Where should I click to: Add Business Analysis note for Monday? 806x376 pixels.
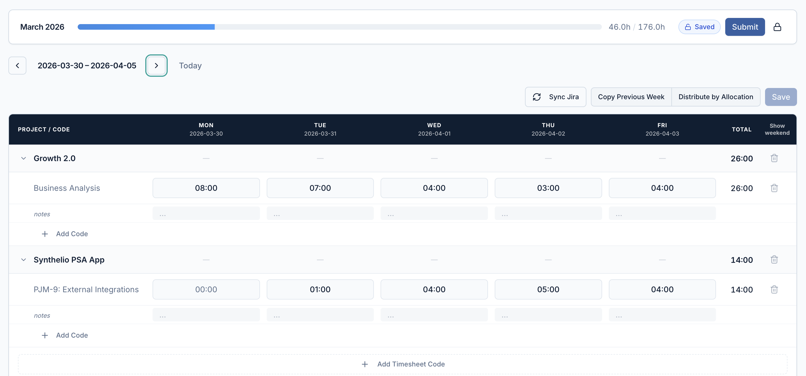[x=206, y=213]
